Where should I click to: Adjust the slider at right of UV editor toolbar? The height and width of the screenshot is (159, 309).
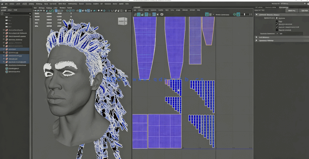[245, 15]
